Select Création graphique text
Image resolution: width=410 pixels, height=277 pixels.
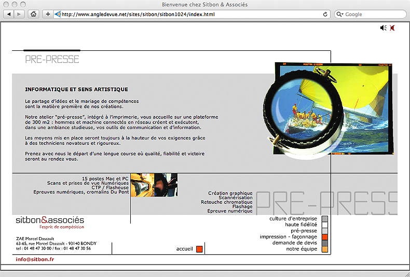(230, 193)
